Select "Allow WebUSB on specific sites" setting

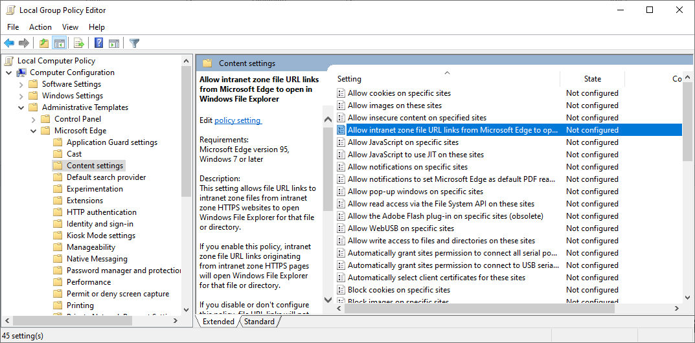pyautogui.click(x=401, y=228)
